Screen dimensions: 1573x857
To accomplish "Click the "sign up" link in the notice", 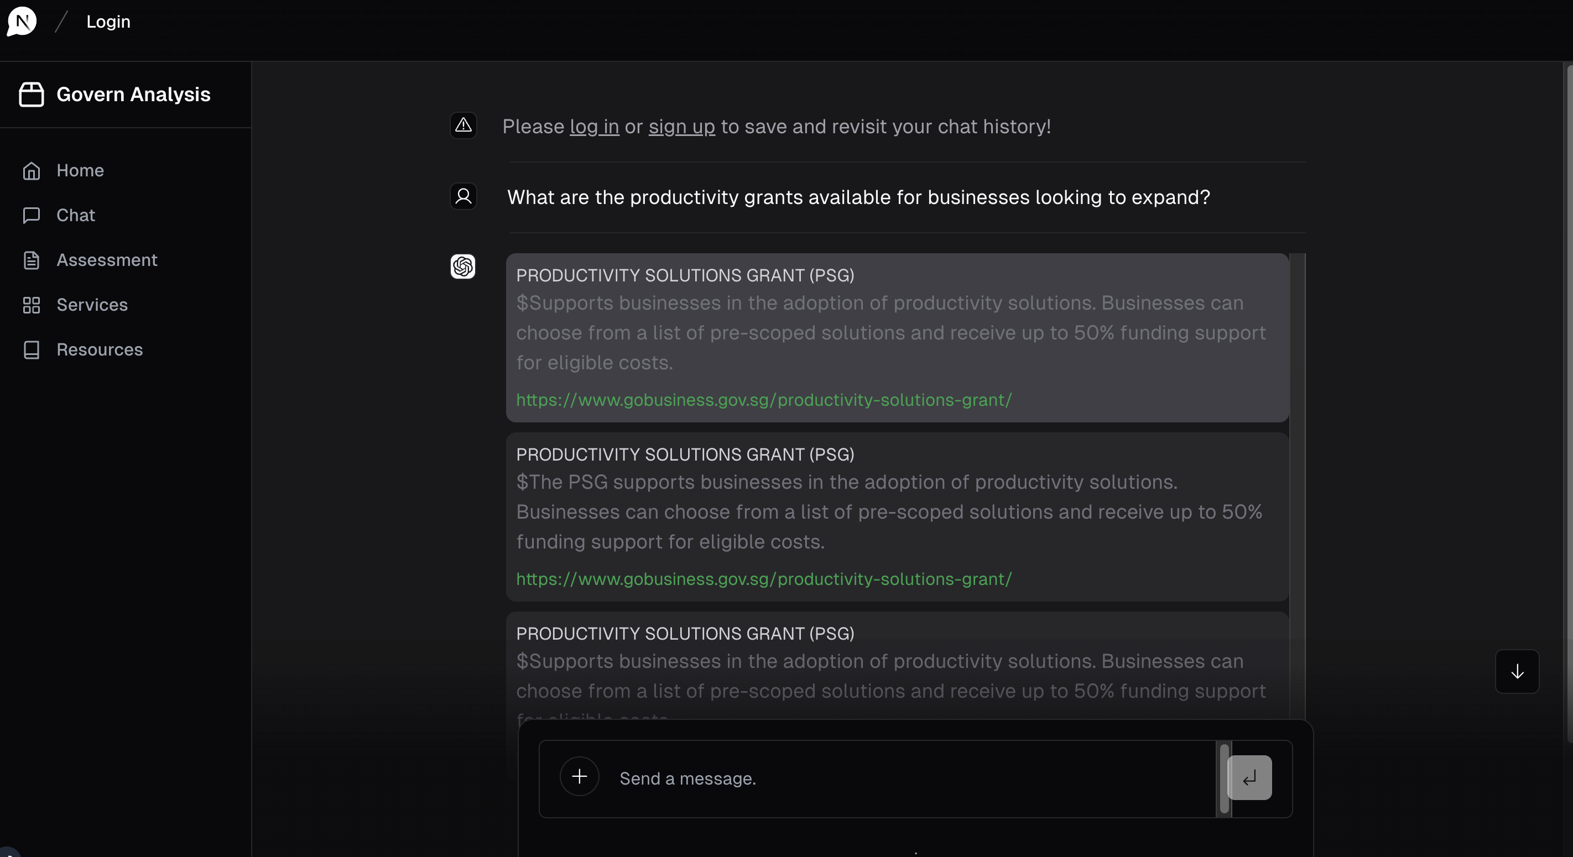I will pyautogui.click(x=681, y=127).
